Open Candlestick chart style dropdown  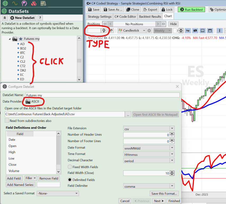point(131,31)
